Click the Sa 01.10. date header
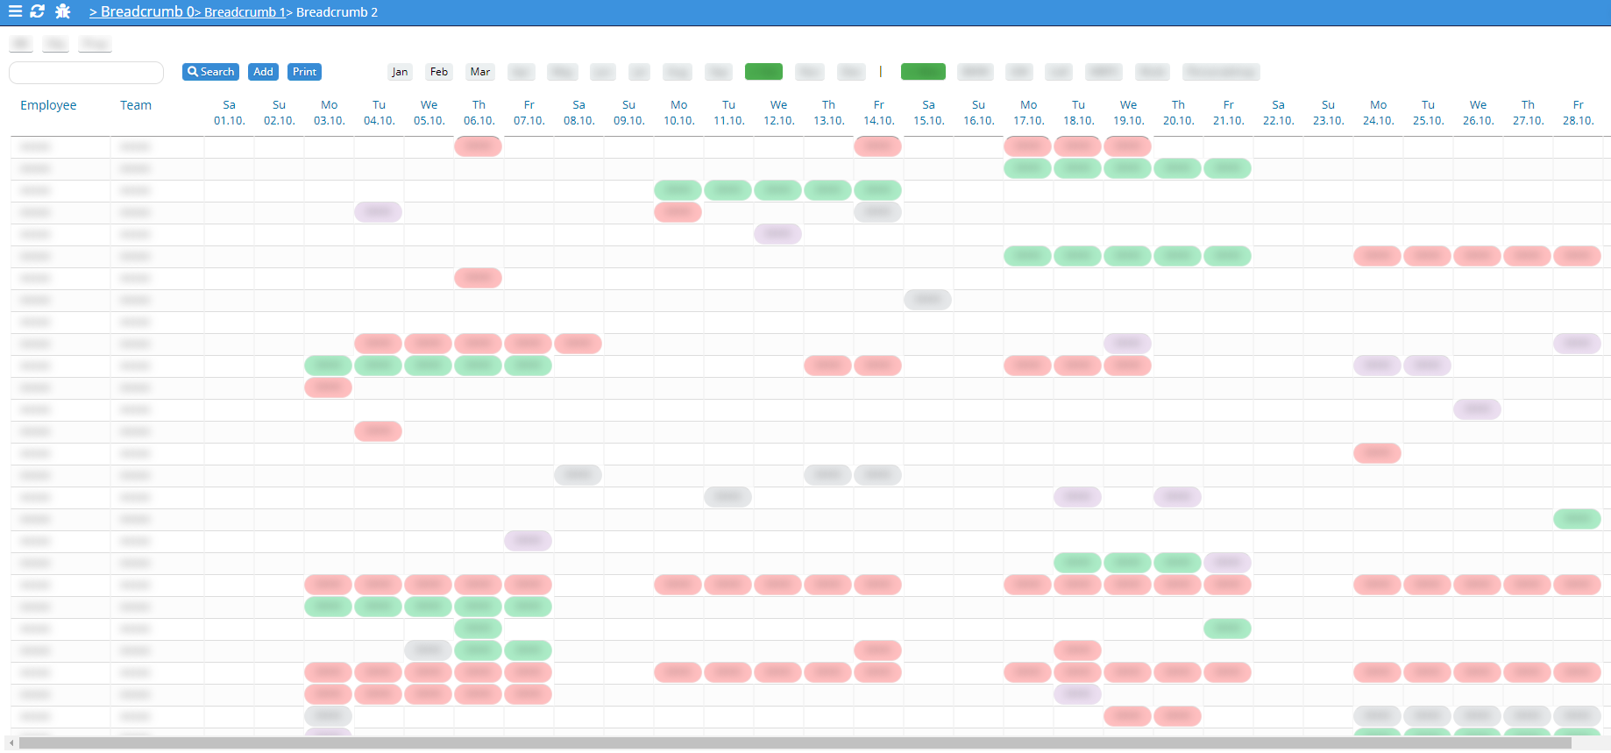Image resolution: width=1611 pixels, height=753 pixels. 230,113
